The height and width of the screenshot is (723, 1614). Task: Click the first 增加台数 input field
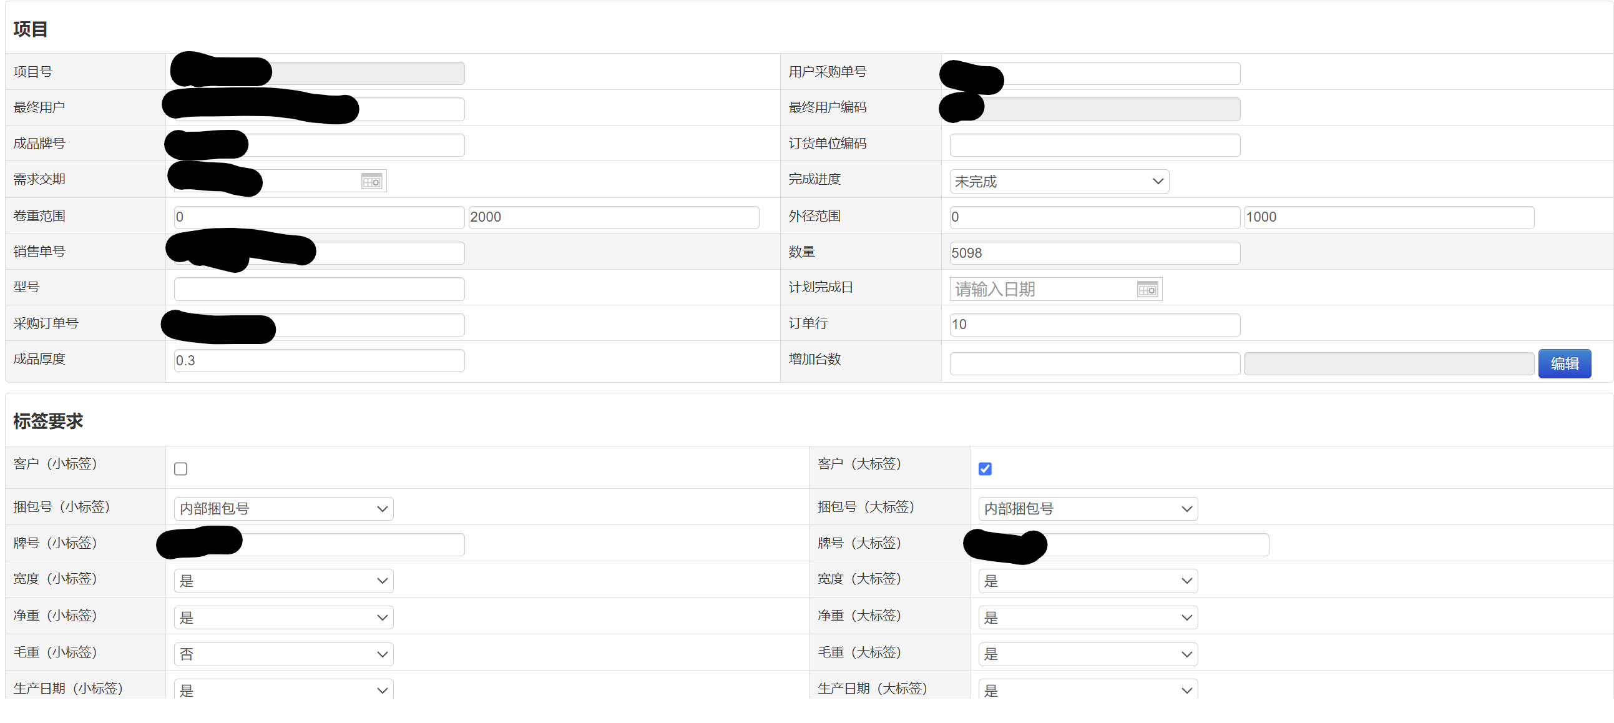[1095, 363]
